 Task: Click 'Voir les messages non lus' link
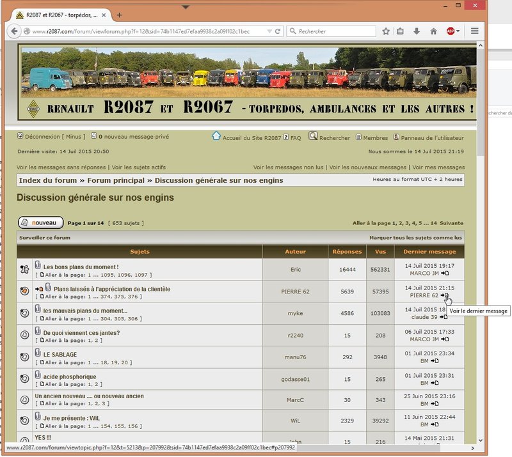288,167
